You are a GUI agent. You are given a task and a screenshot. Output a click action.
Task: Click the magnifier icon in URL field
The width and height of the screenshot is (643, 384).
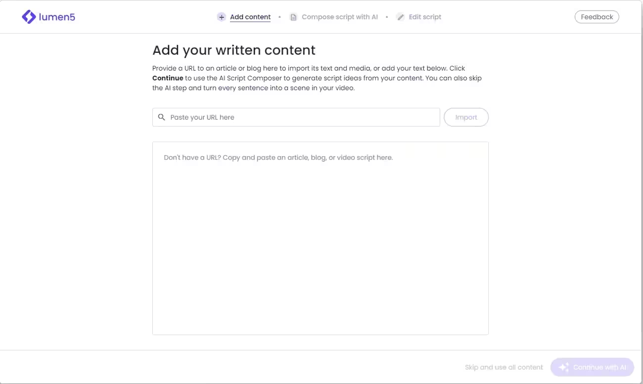tap(161, 117)
